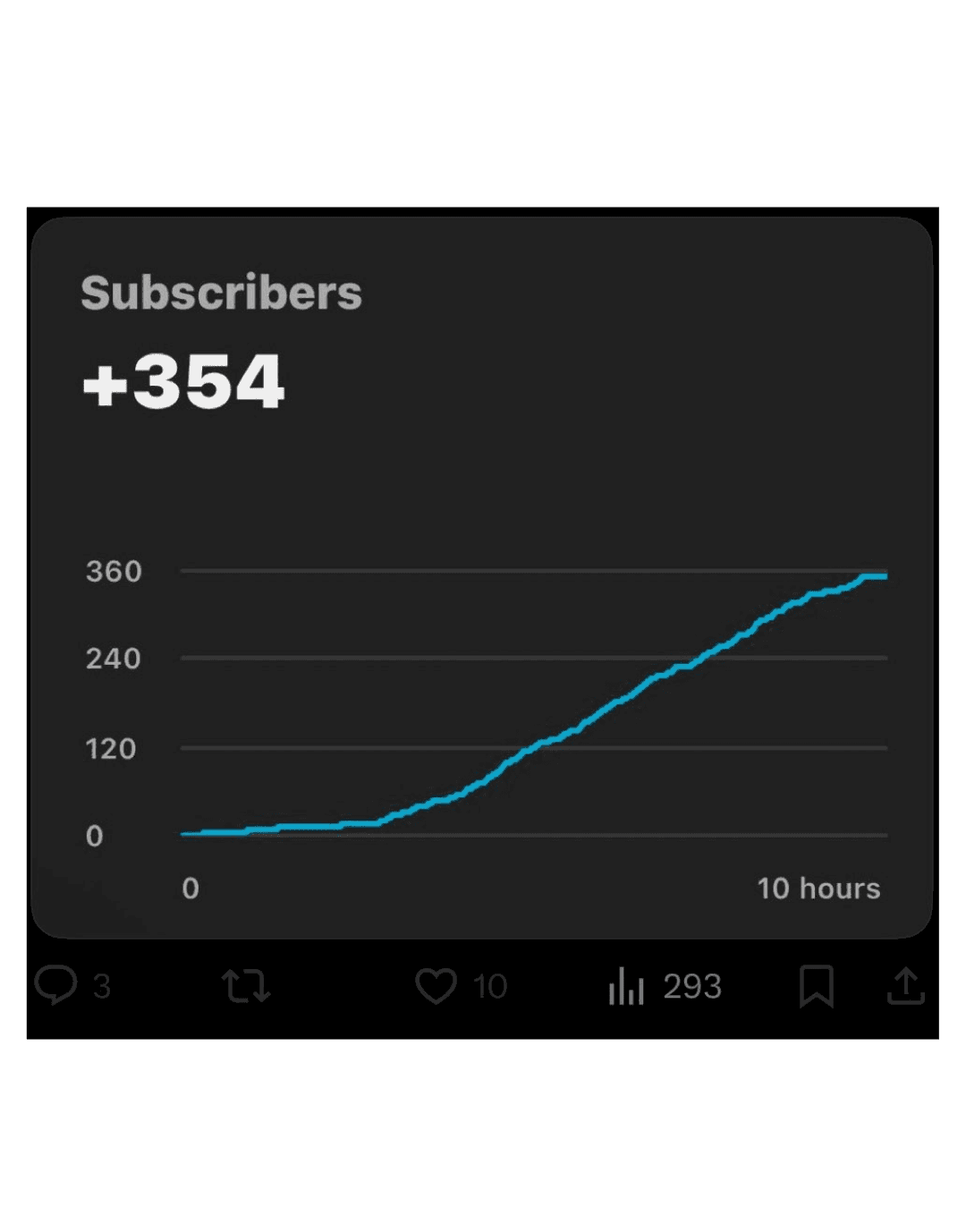The image size is (966, 1208).
Task: Click the chart line's start at zero
Action: coord(184,834)
